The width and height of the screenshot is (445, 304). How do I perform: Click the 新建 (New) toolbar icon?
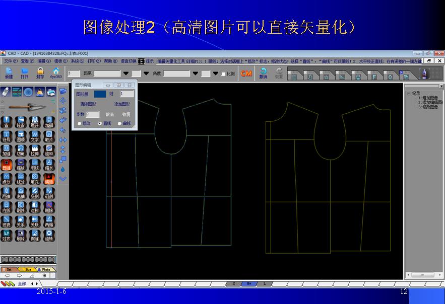pyautogui.click(x=9, y=73)
